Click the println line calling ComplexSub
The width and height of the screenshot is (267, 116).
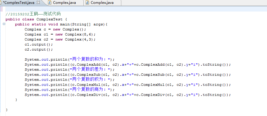pyautogui.click(x=128, y=75)
